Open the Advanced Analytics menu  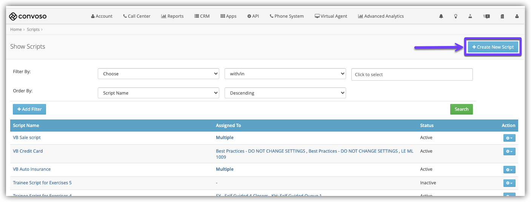(381, 16)
